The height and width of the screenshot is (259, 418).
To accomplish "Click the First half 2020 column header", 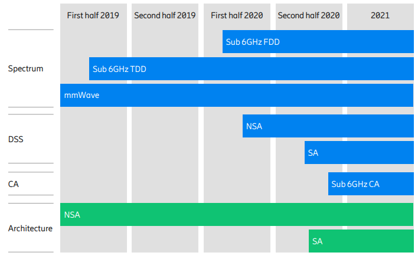I will [237, 15].
